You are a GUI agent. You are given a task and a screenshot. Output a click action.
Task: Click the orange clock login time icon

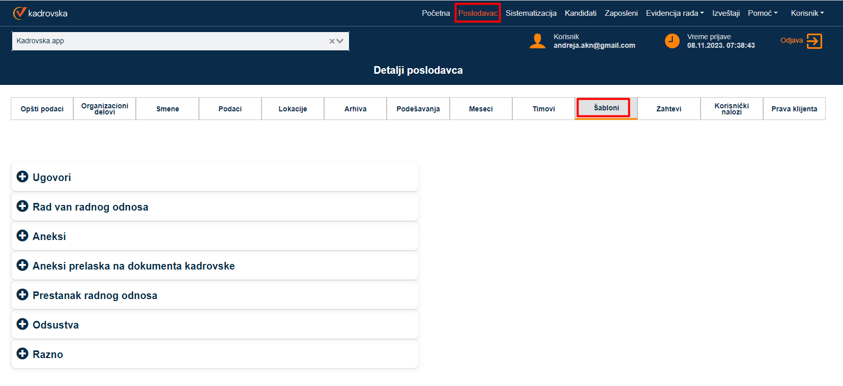[672, 41]
